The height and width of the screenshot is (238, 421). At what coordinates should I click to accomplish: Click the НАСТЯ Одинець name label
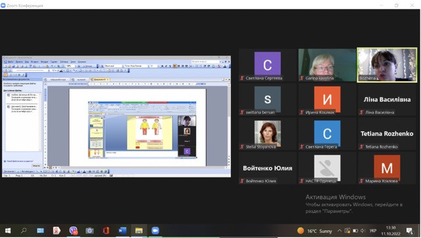(x=321, y=181)
